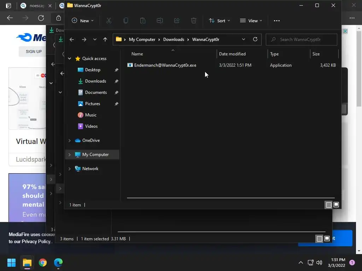Click the horizontal scrollbar in file list
Screen dimensions: 362x271
pyautogui.click(x=230, y=198)
